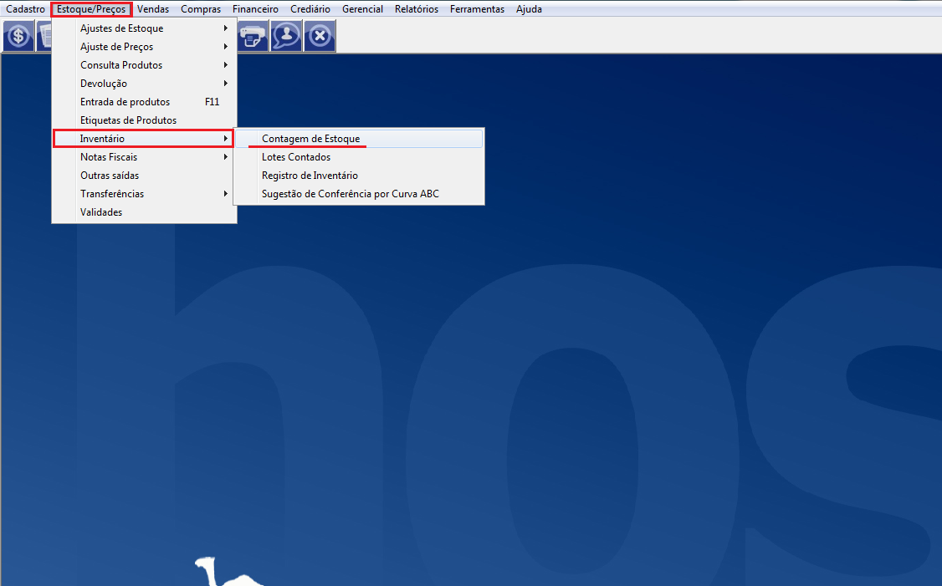Click the dollar sign toolbar icon
The height and width of the screenshot is (586, 942).
(x=18, y=36)
